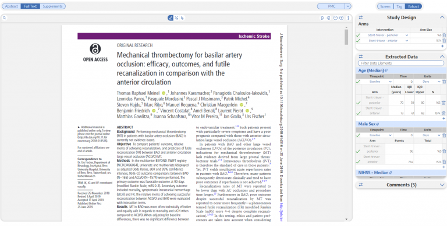The image size is (447, 226).
Task: Toggle checkmark for Stent-triever anterior arm
Action: click(x=358, y=41)
